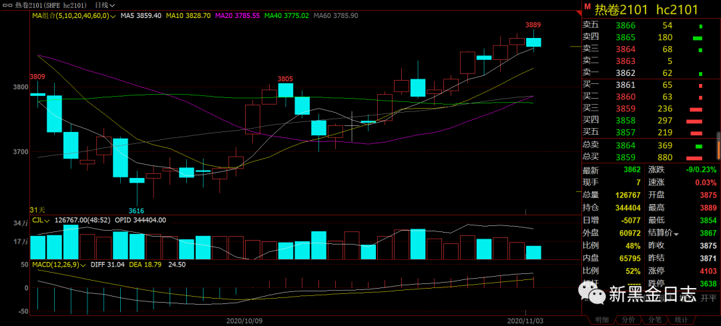The width and height of the screenshot is (721, 326).
Task: Click the 2020/11/03 date label
Action: 525,319
